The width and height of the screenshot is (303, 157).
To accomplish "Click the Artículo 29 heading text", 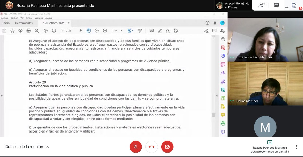I will pyautogui.click(x=38, y=82).
